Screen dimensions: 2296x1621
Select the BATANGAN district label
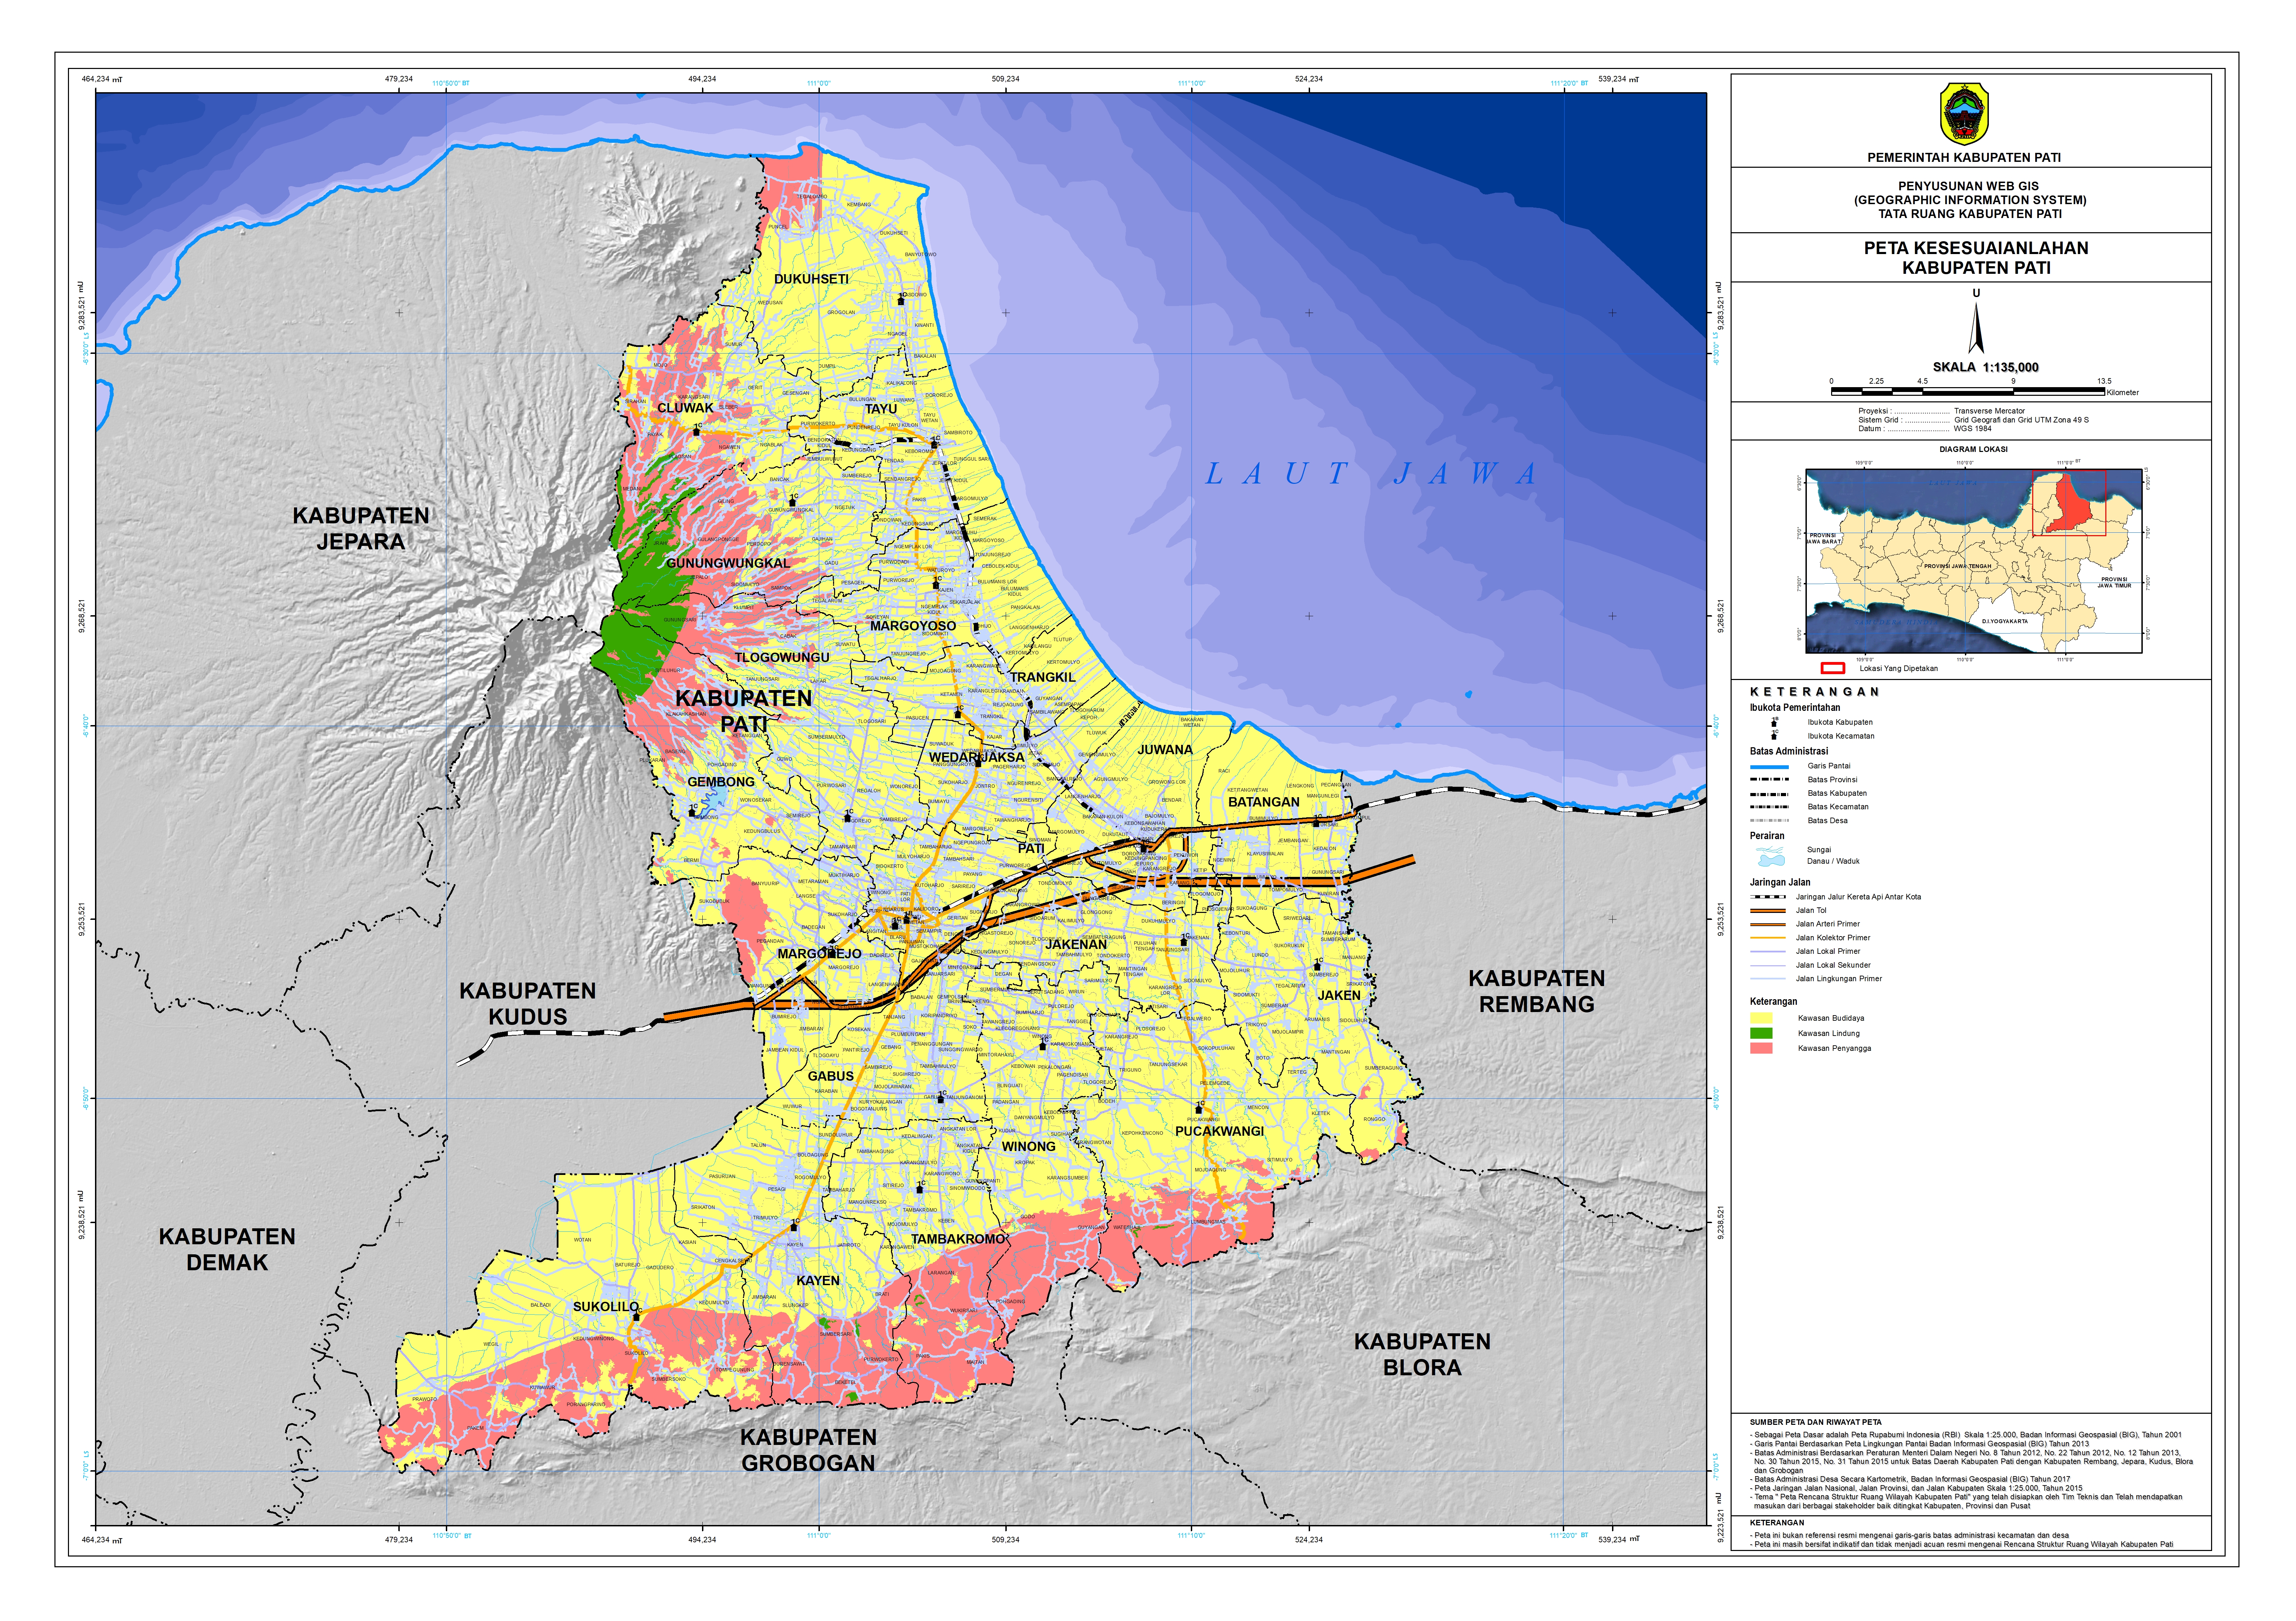coord(1264,802)
